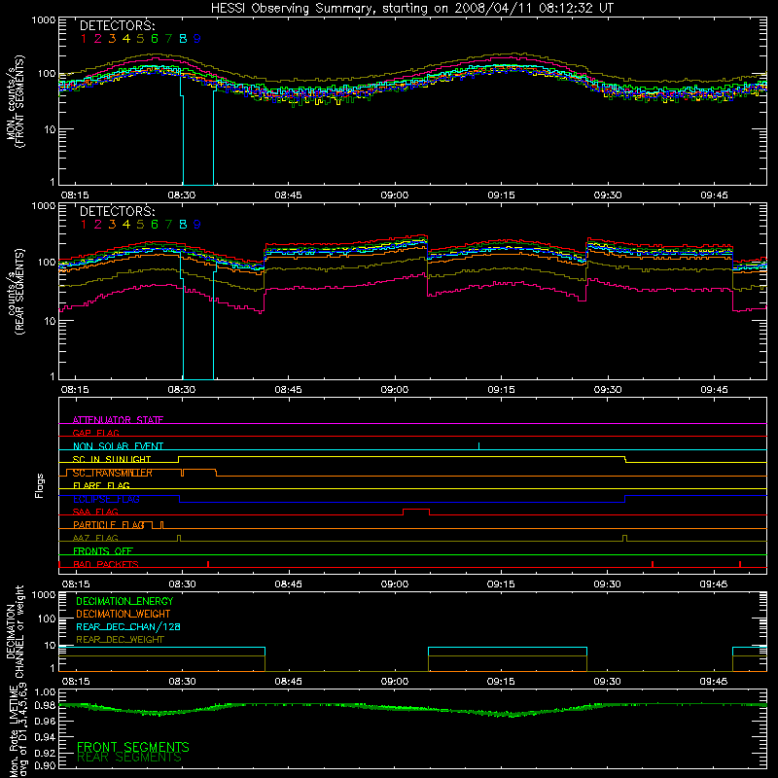Select detector 7 in rear segments legend
This screenshot has width=778, height=778.
click(168, 225)
